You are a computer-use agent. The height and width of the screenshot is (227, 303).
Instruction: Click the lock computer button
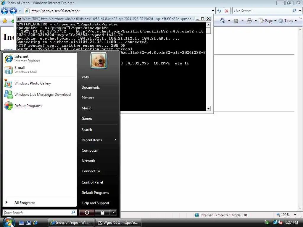click(102, 213)
